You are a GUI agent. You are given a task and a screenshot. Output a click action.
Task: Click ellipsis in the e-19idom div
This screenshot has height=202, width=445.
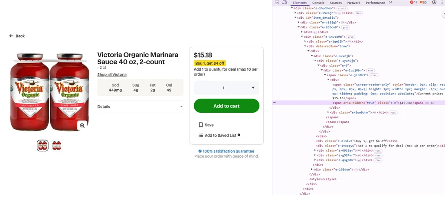click(x=356, y=169)
